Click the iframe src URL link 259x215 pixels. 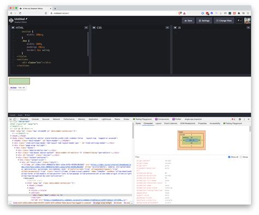(x=111, y=164)
